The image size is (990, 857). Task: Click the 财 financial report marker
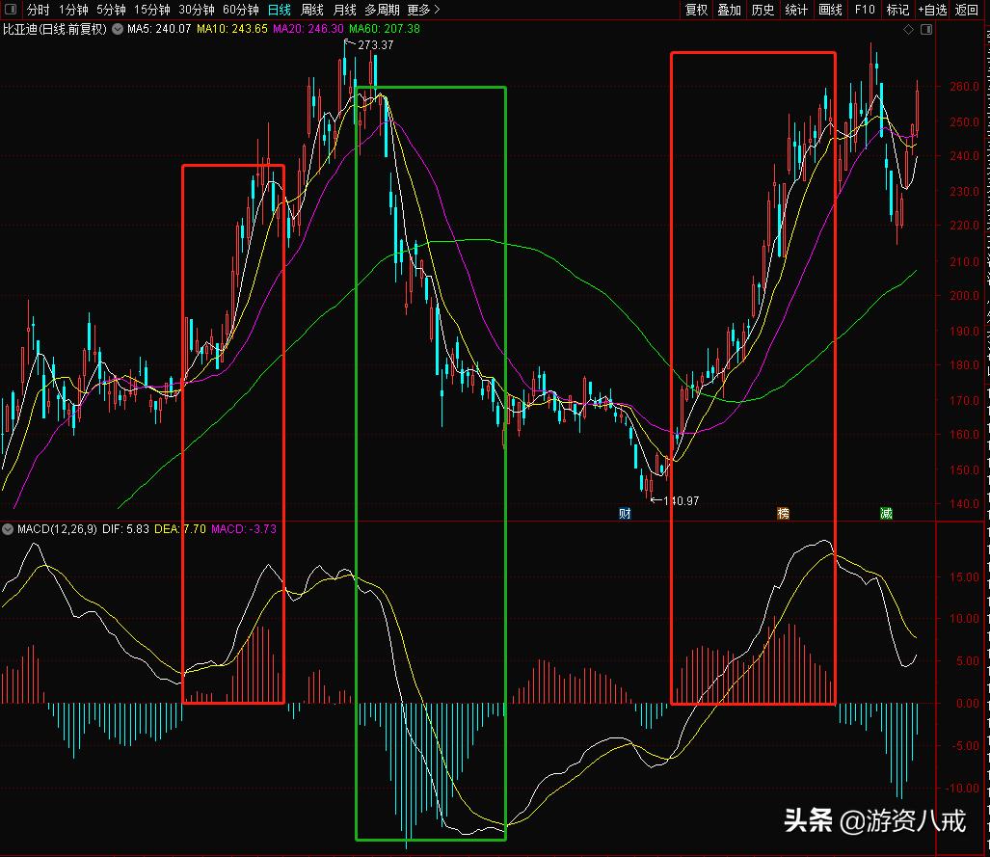tap(625, 514)
